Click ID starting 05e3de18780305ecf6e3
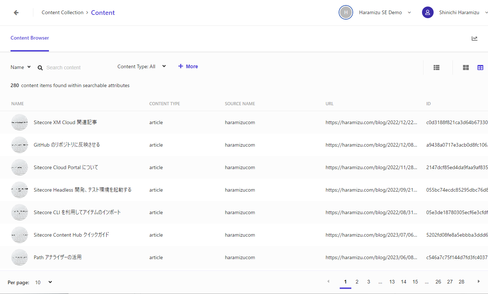The width and height of the screenshot is (488, 294). (x=457, y=212)
